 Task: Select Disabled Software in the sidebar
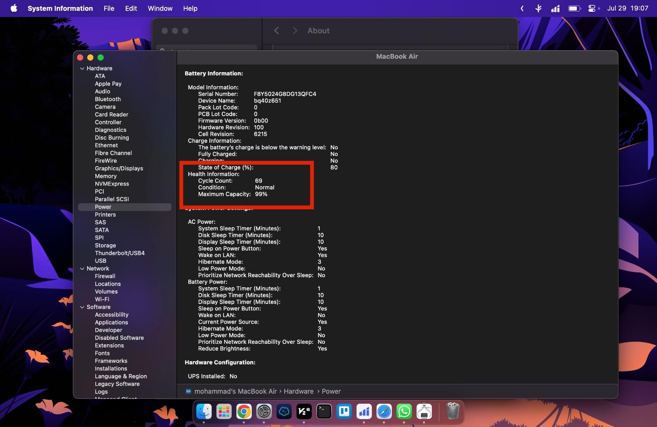tap(119, 338)
